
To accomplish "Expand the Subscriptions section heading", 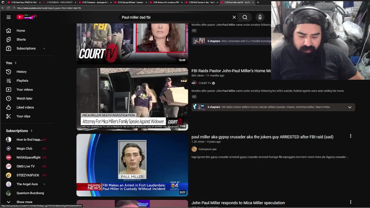I will click(19, 131).
